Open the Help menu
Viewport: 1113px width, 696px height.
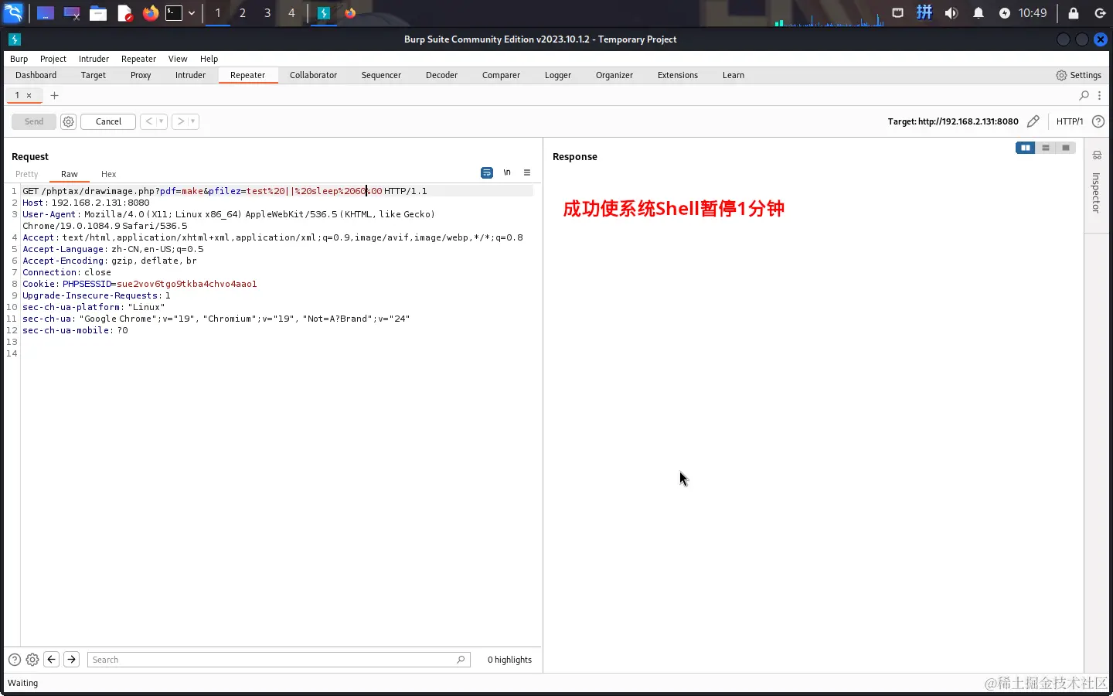[209, 59]
